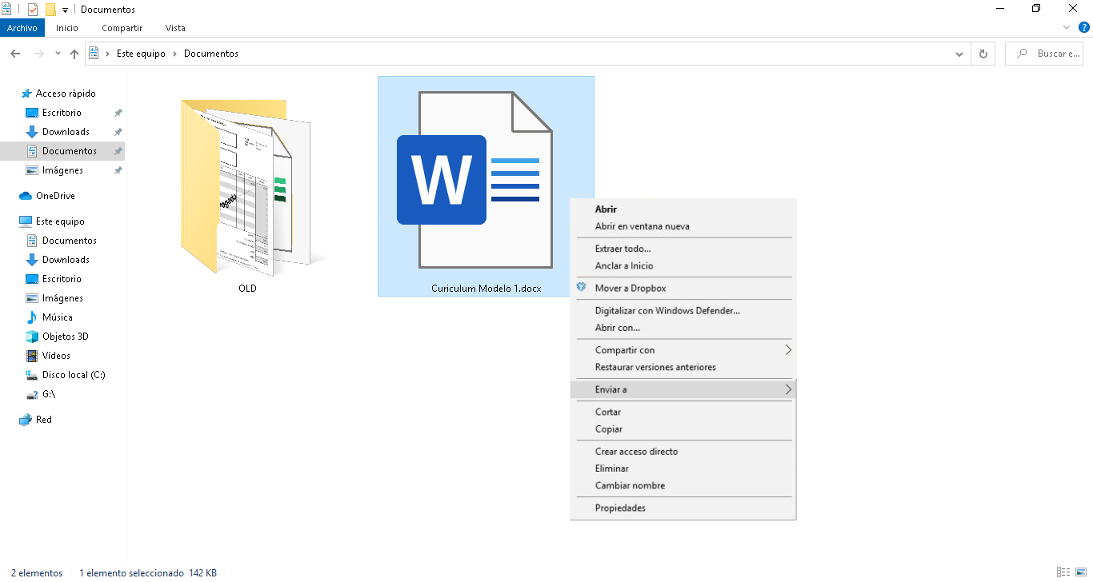Select Acceso rápido in the sidebar
1093x582 pixels.
point(65,94)
